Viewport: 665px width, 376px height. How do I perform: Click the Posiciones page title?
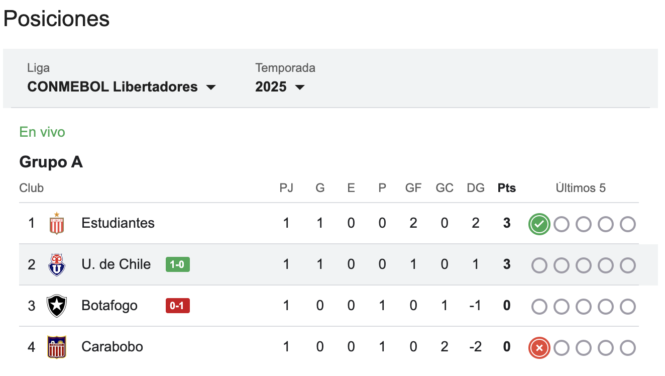pyautogui.click(x=56, y=19)
